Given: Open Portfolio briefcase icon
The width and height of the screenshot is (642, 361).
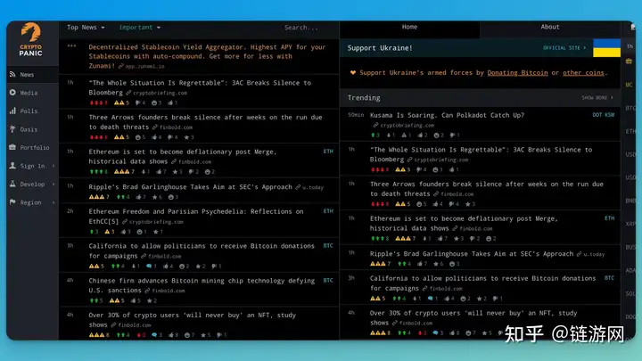Looking at the screenshot, I should click(x=12, y=148).
